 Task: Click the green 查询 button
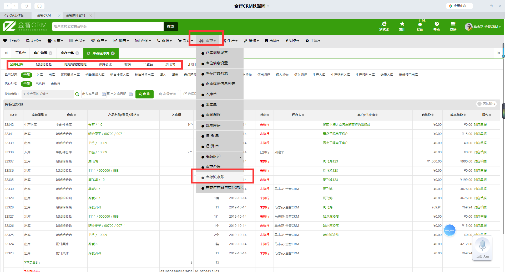(x=144, y=94)
